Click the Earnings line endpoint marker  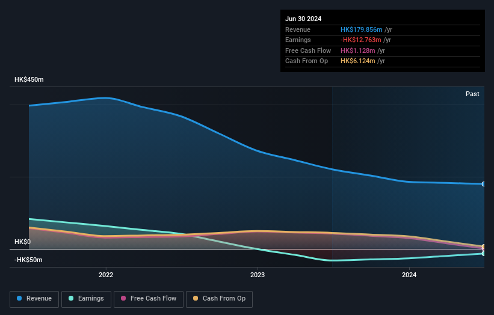click(484, 254)
